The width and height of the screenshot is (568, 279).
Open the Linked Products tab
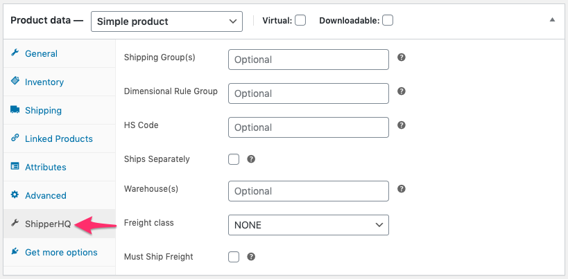(x=58, y=138)
